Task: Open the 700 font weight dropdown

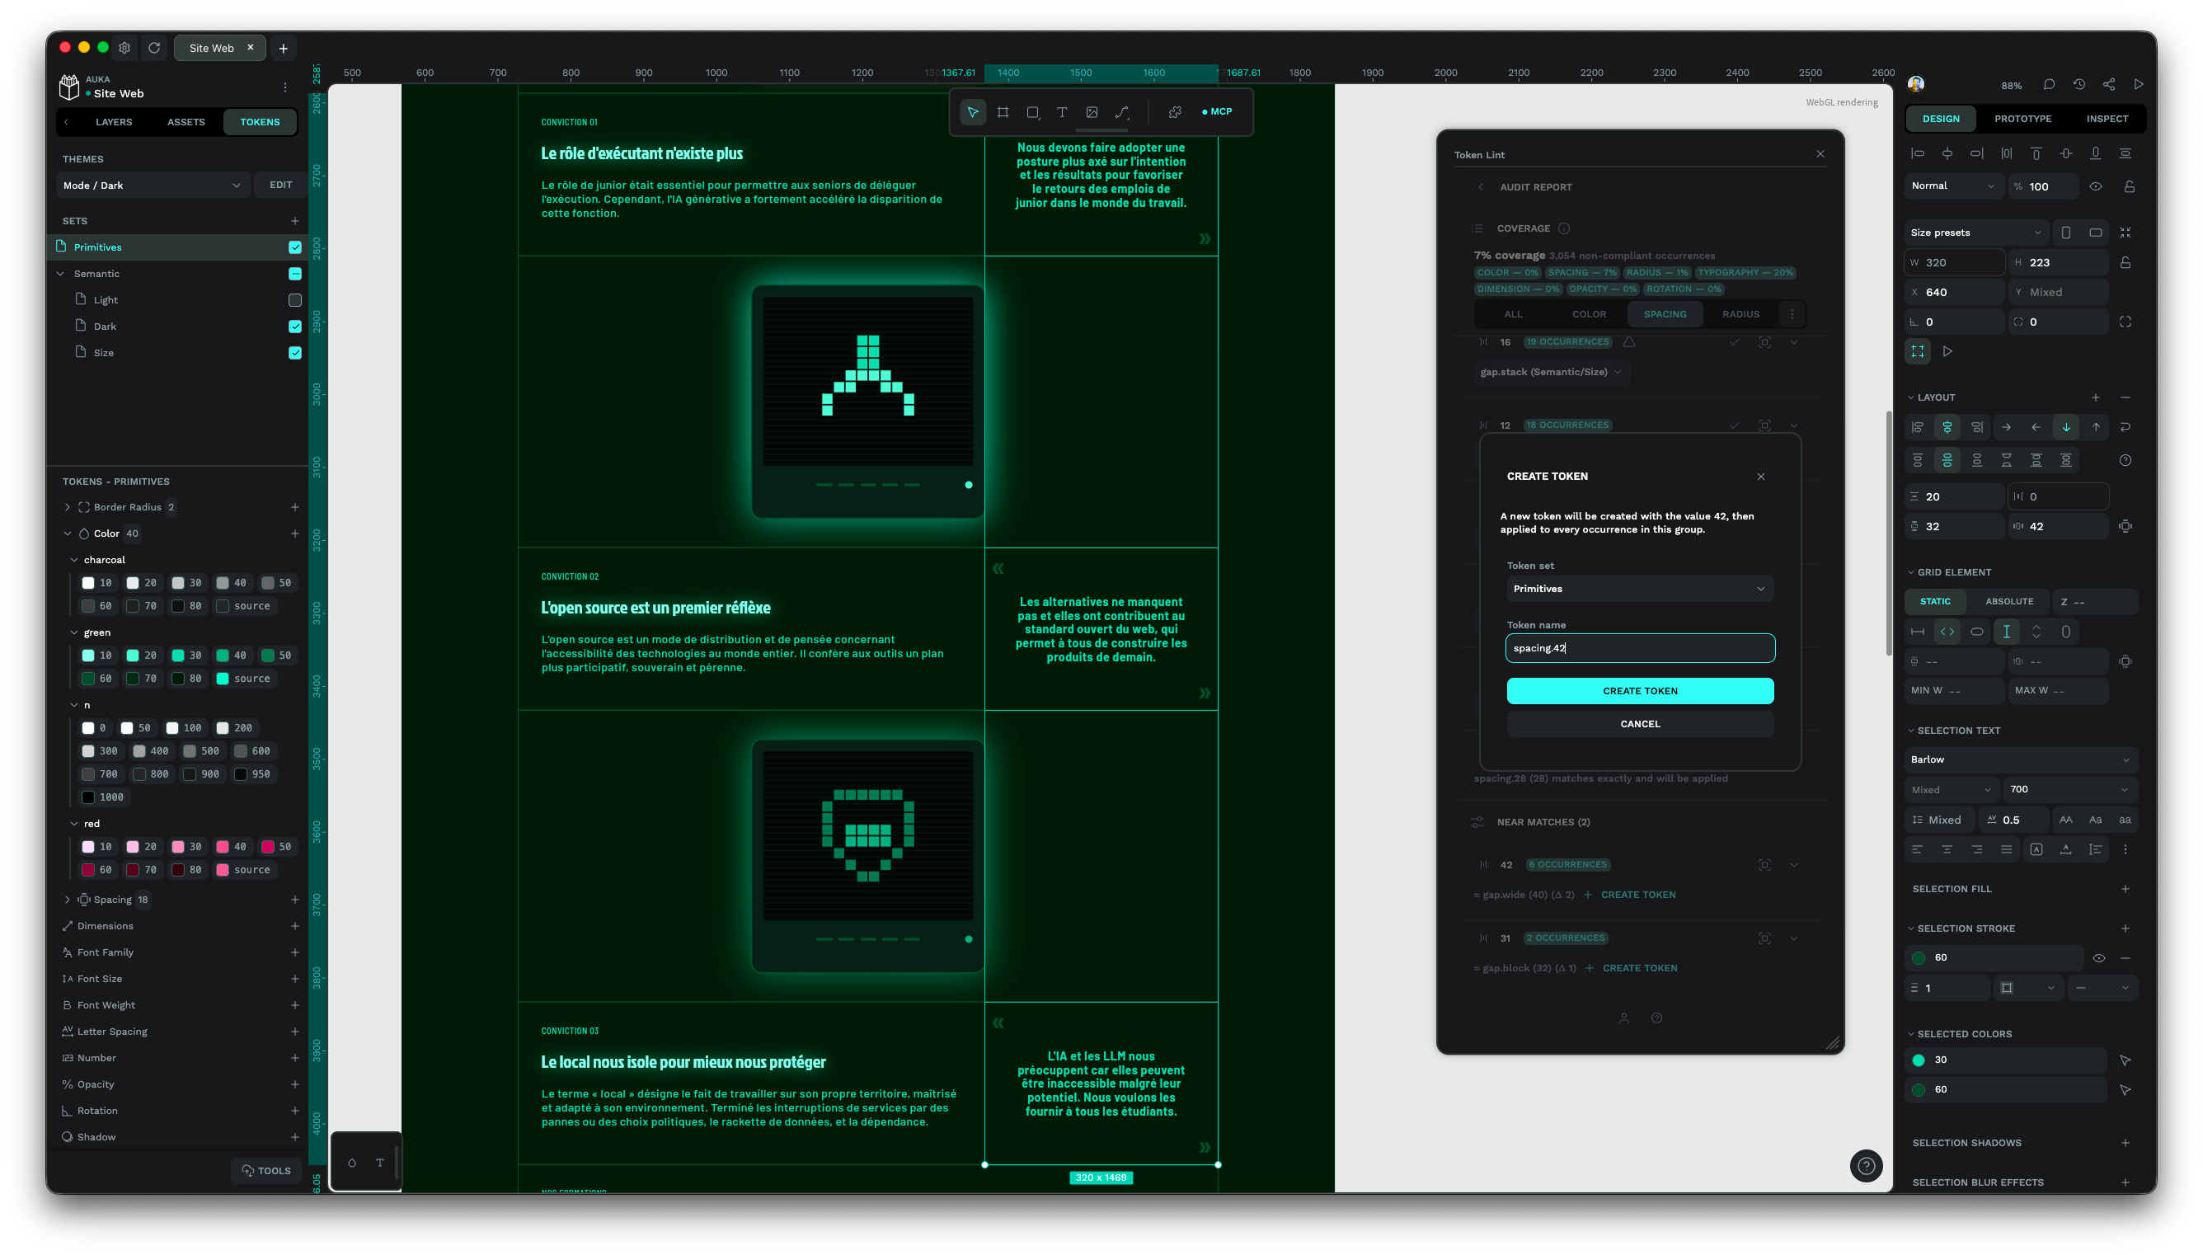Action: click(2069, 790)
